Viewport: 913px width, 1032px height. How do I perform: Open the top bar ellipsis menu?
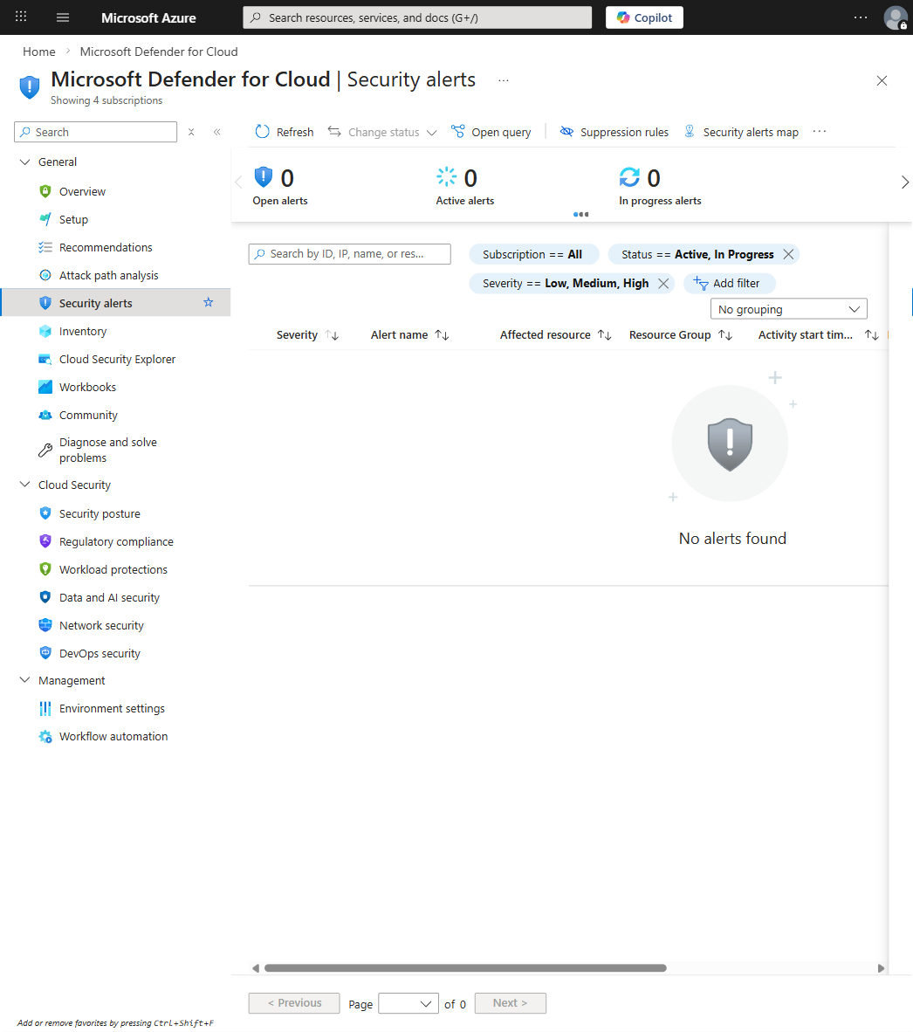click(x=861, y=17)
